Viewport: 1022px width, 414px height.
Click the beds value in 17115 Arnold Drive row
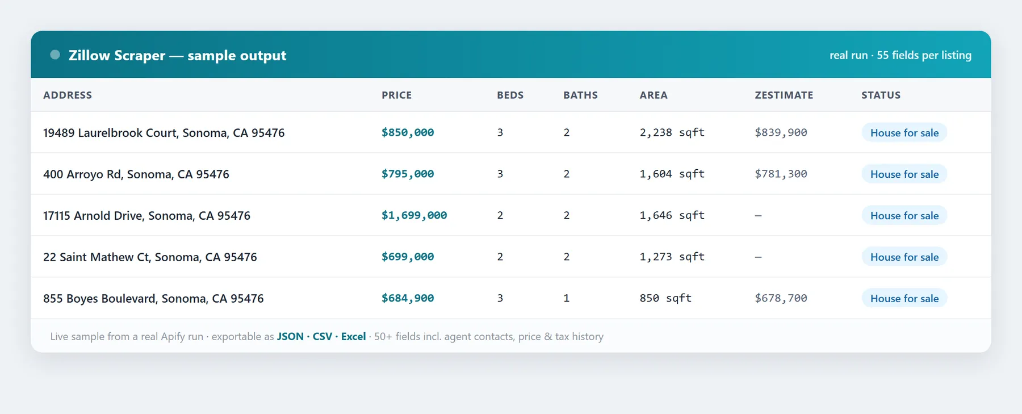pos(500,215)
